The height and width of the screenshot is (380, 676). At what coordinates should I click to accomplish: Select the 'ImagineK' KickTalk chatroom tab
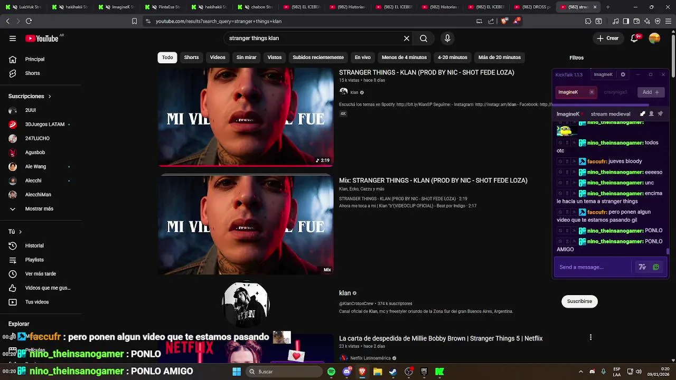[x=576, y=92]
